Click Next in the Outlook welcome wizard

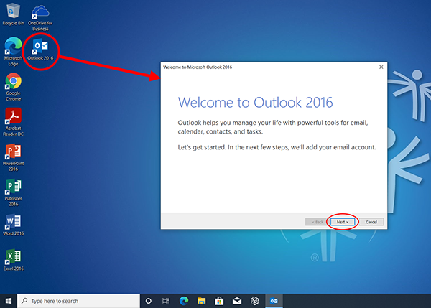(342, 222)
